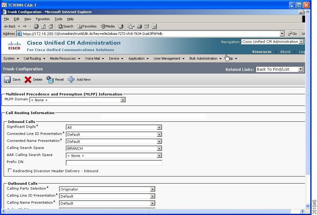Image resolution: width=317 pixels, height=215 pixels.
Task: Click the vertical scrollbar up arrow
Action: [308, 12]
